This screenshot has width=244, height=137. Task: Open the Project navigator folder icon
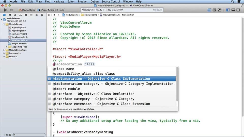coord(4,15)
